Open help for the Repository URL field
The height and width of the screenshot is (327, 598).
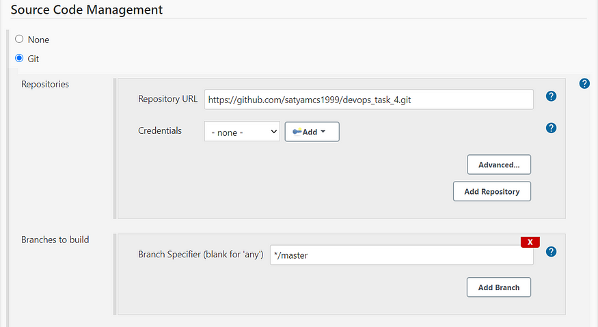(x=551, y=96)
